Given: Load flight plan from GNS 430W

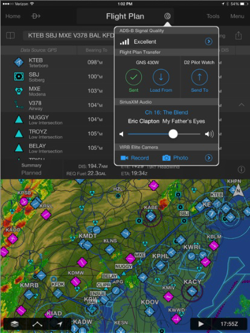Looking at the screenshot, I should pyautogui.click(x=161, y=81).
